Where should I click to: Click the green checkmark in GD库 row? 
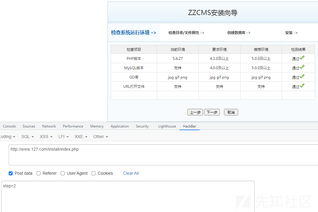pyautogui.click(x=302, y=76)
